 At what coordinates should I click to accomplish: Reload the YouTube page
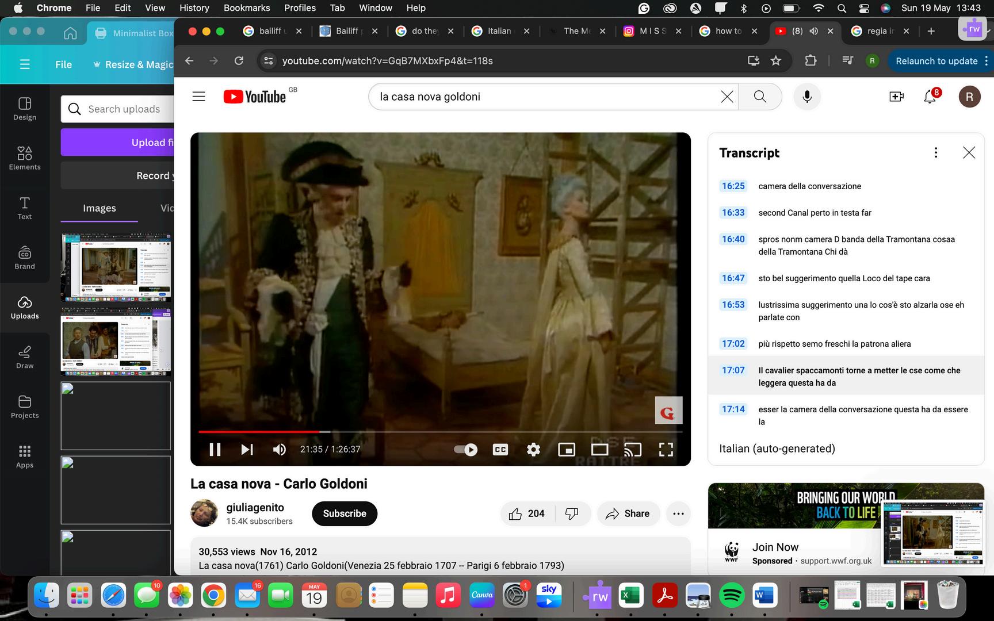239,60
